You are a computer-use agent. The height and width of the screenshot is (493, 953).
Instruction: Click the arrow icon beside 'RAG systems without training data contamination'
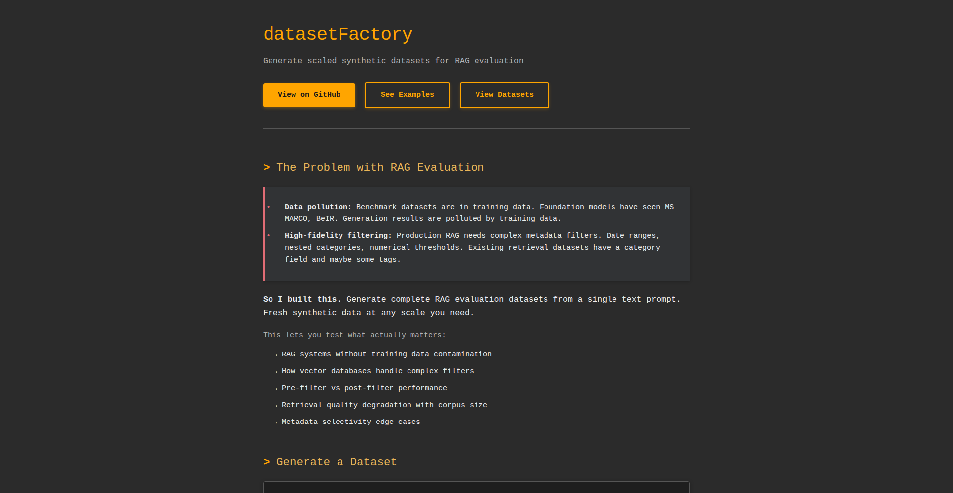275,354
